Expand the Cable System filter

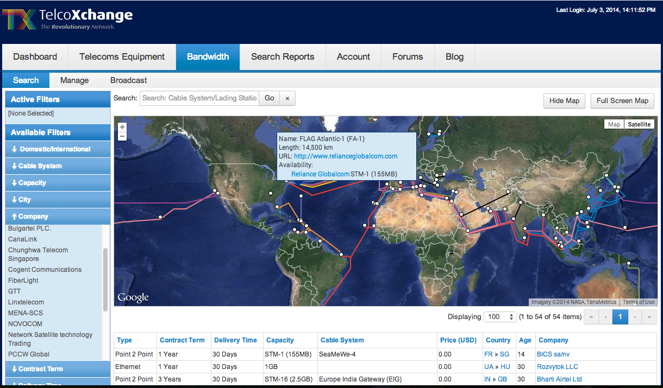[x=58, y=166]
